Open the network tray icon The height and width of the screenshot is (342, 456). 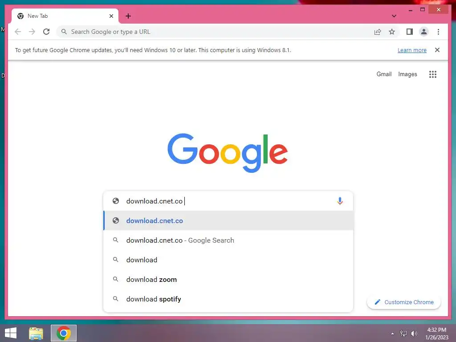(403, 334)
